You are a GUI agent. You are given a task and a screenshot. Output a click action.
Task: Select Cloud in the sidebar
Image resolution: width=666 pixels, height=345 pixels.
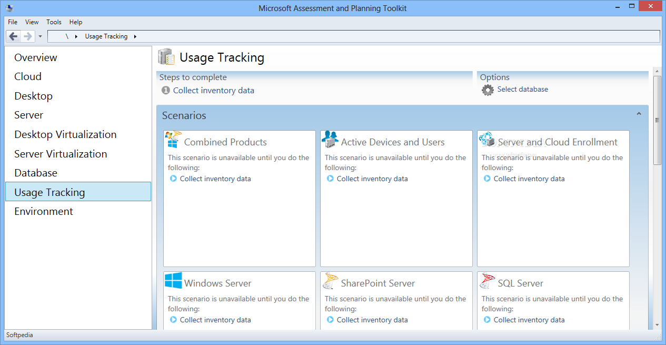tap(78, 76)
